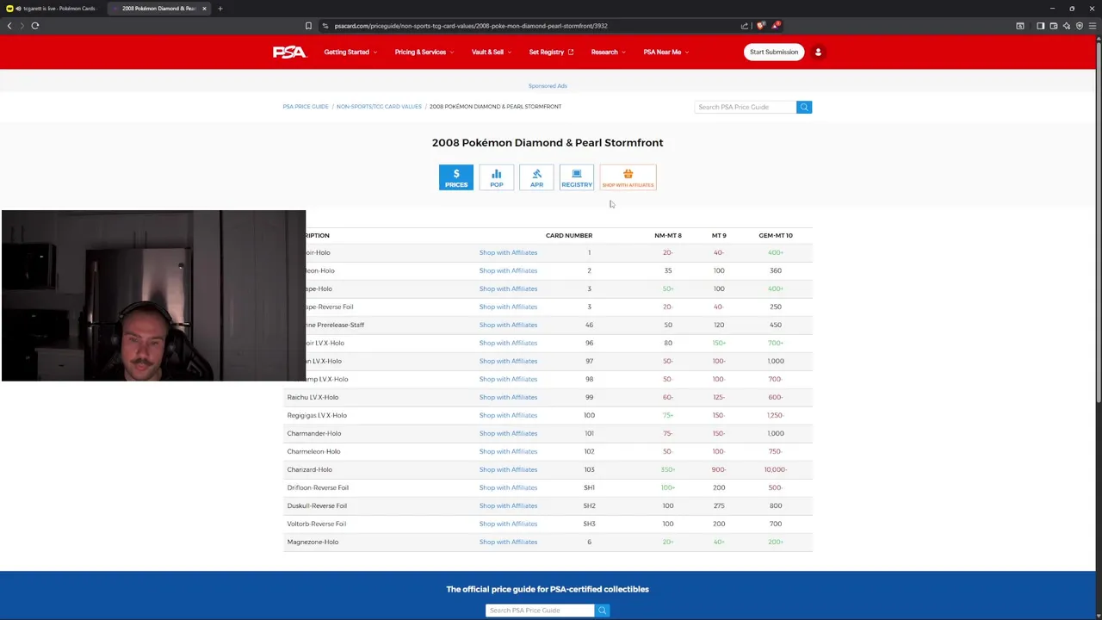This screenshot has width=1102, height=620.
Task: Click the page vertical scrollbar
Action: (1099, 221)
